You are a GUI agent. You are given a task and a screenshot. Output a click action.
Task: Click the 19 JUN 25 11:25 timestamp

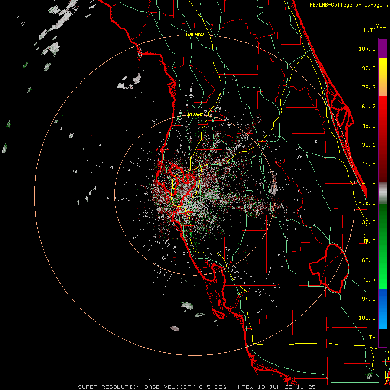[x=286, y=387]
